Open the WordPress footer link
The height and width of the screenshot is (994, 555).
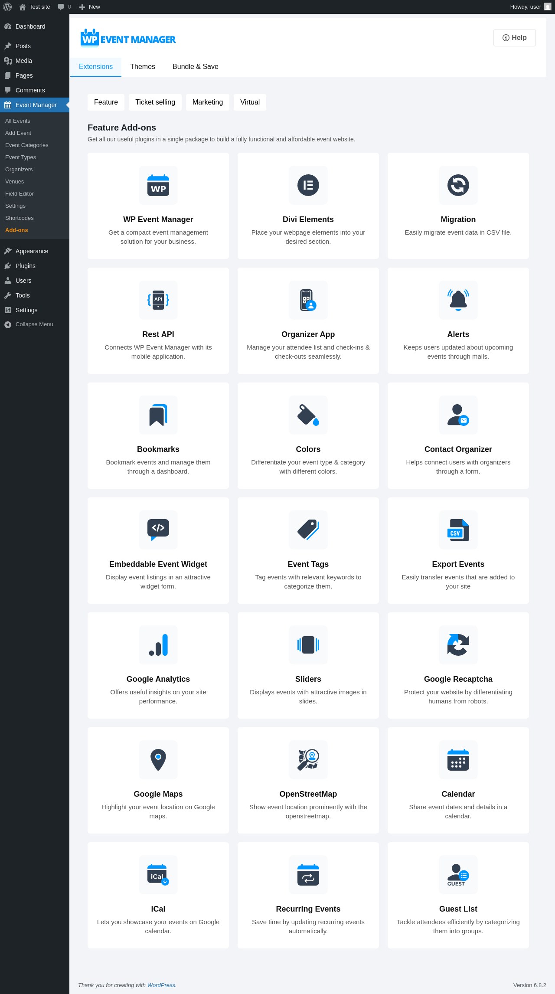tap(161, 985)
